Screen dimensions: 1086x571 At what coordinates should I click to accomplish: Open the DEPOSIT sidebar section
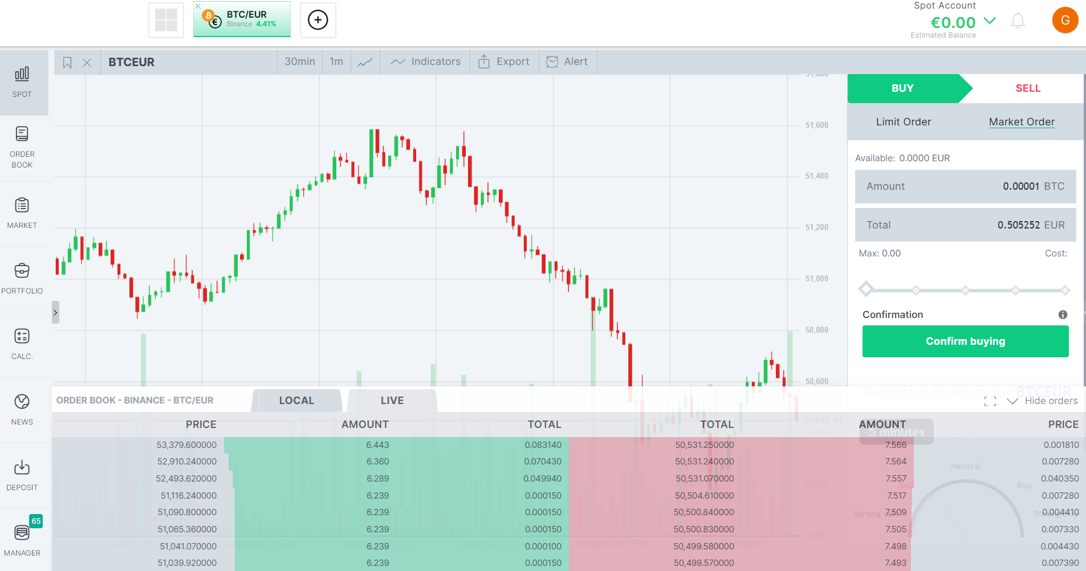(x=22, y=475)
